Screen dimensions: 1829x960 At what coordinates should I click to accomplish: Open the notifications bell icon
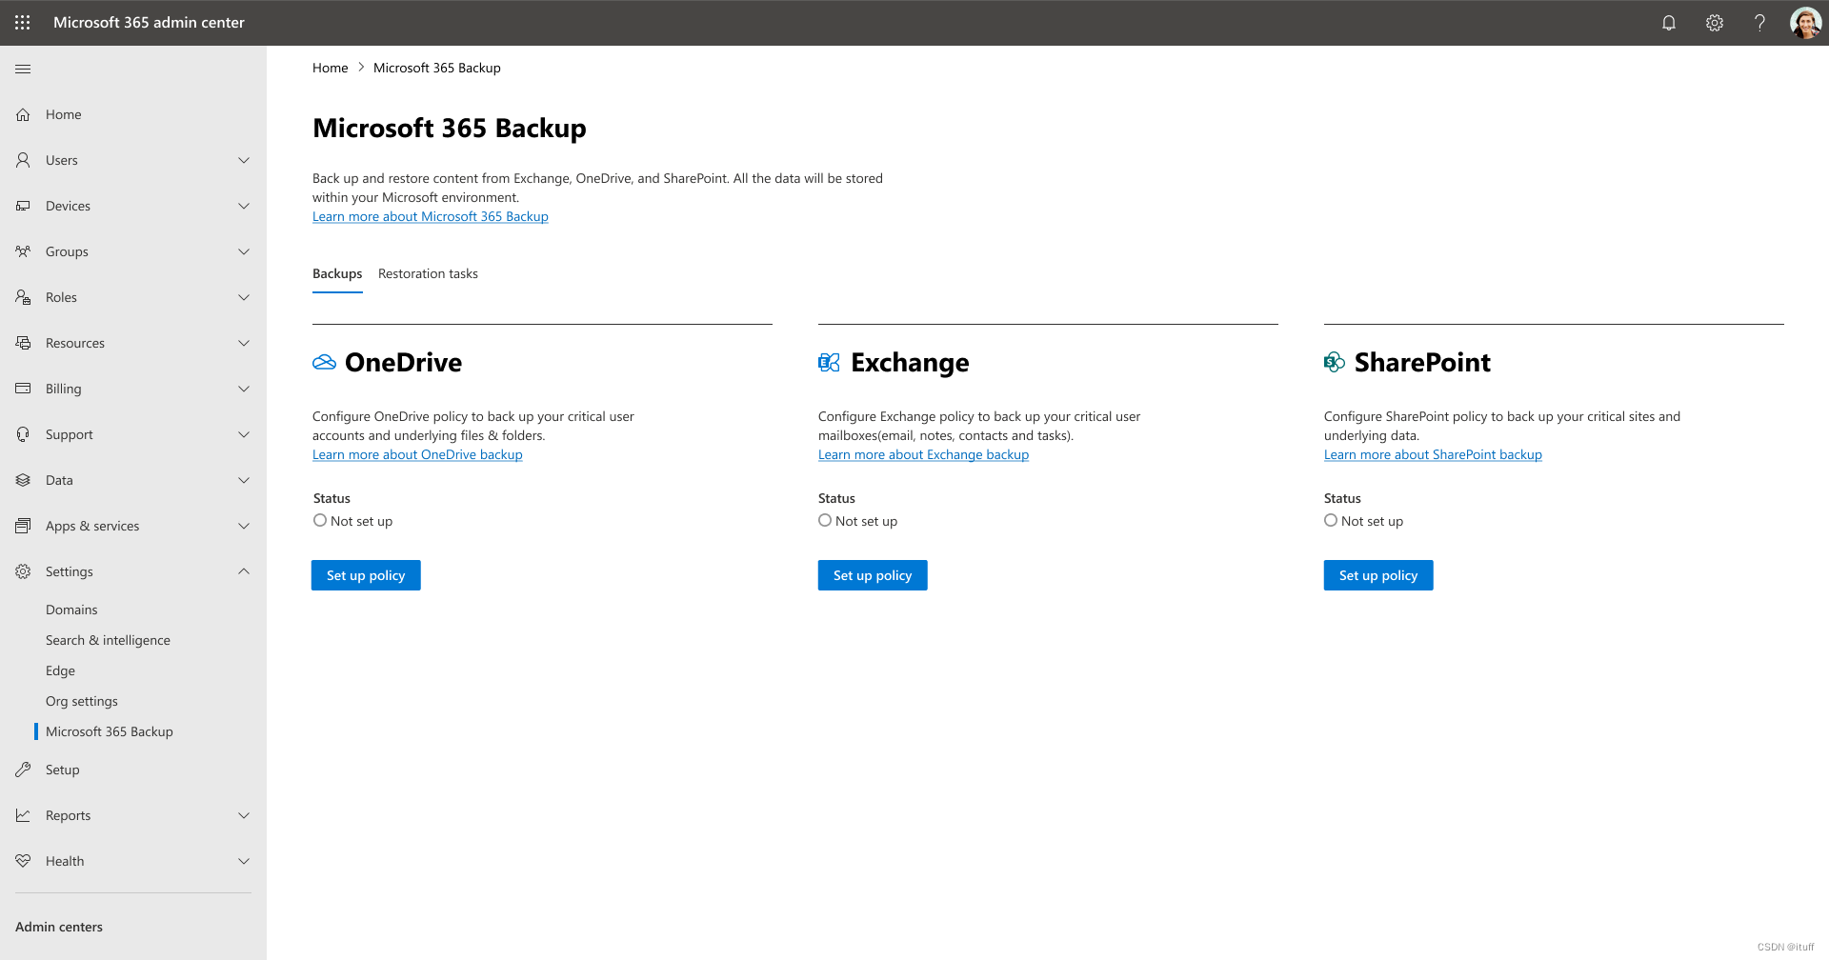click(x=1669, y=23)
